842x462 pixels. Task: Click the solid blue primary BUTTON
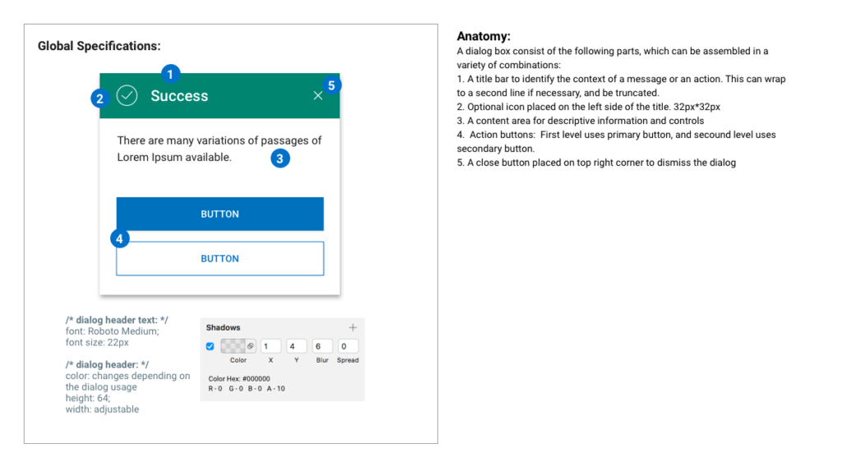pos(220,214)
